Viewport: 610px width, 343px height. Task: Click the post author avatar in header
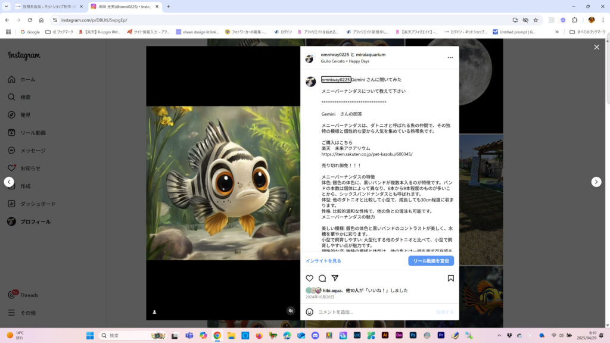coord(310,58)
